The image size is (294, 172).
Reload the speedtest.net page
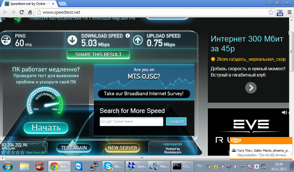pyautogui.click(x=22, y=12)
